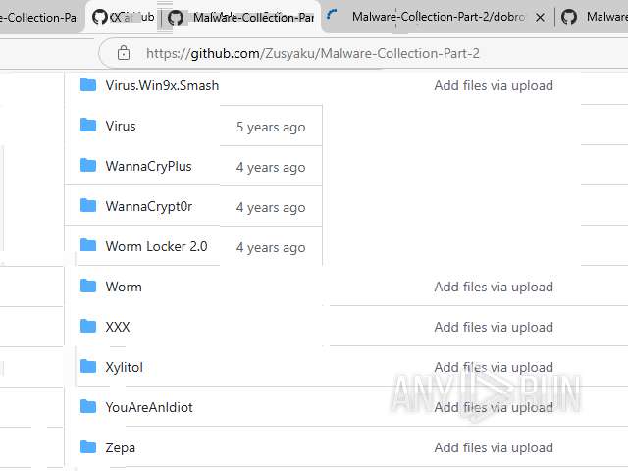The image size is (628, 471).
Task: Click folder icon beside XXX
Action: 88,326
